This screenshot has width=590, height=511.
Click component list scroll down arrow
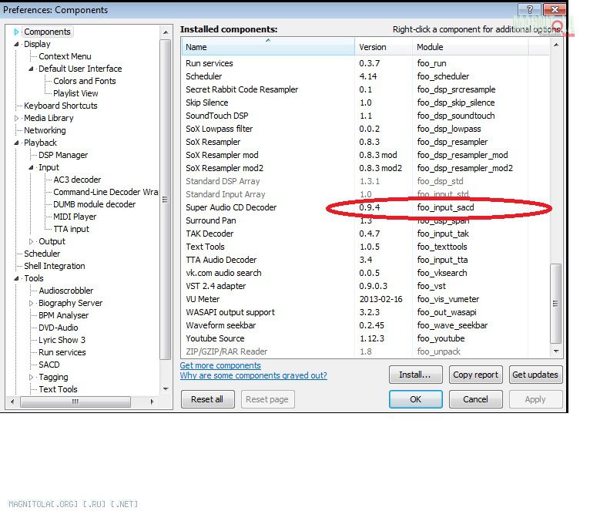[556, 351]
